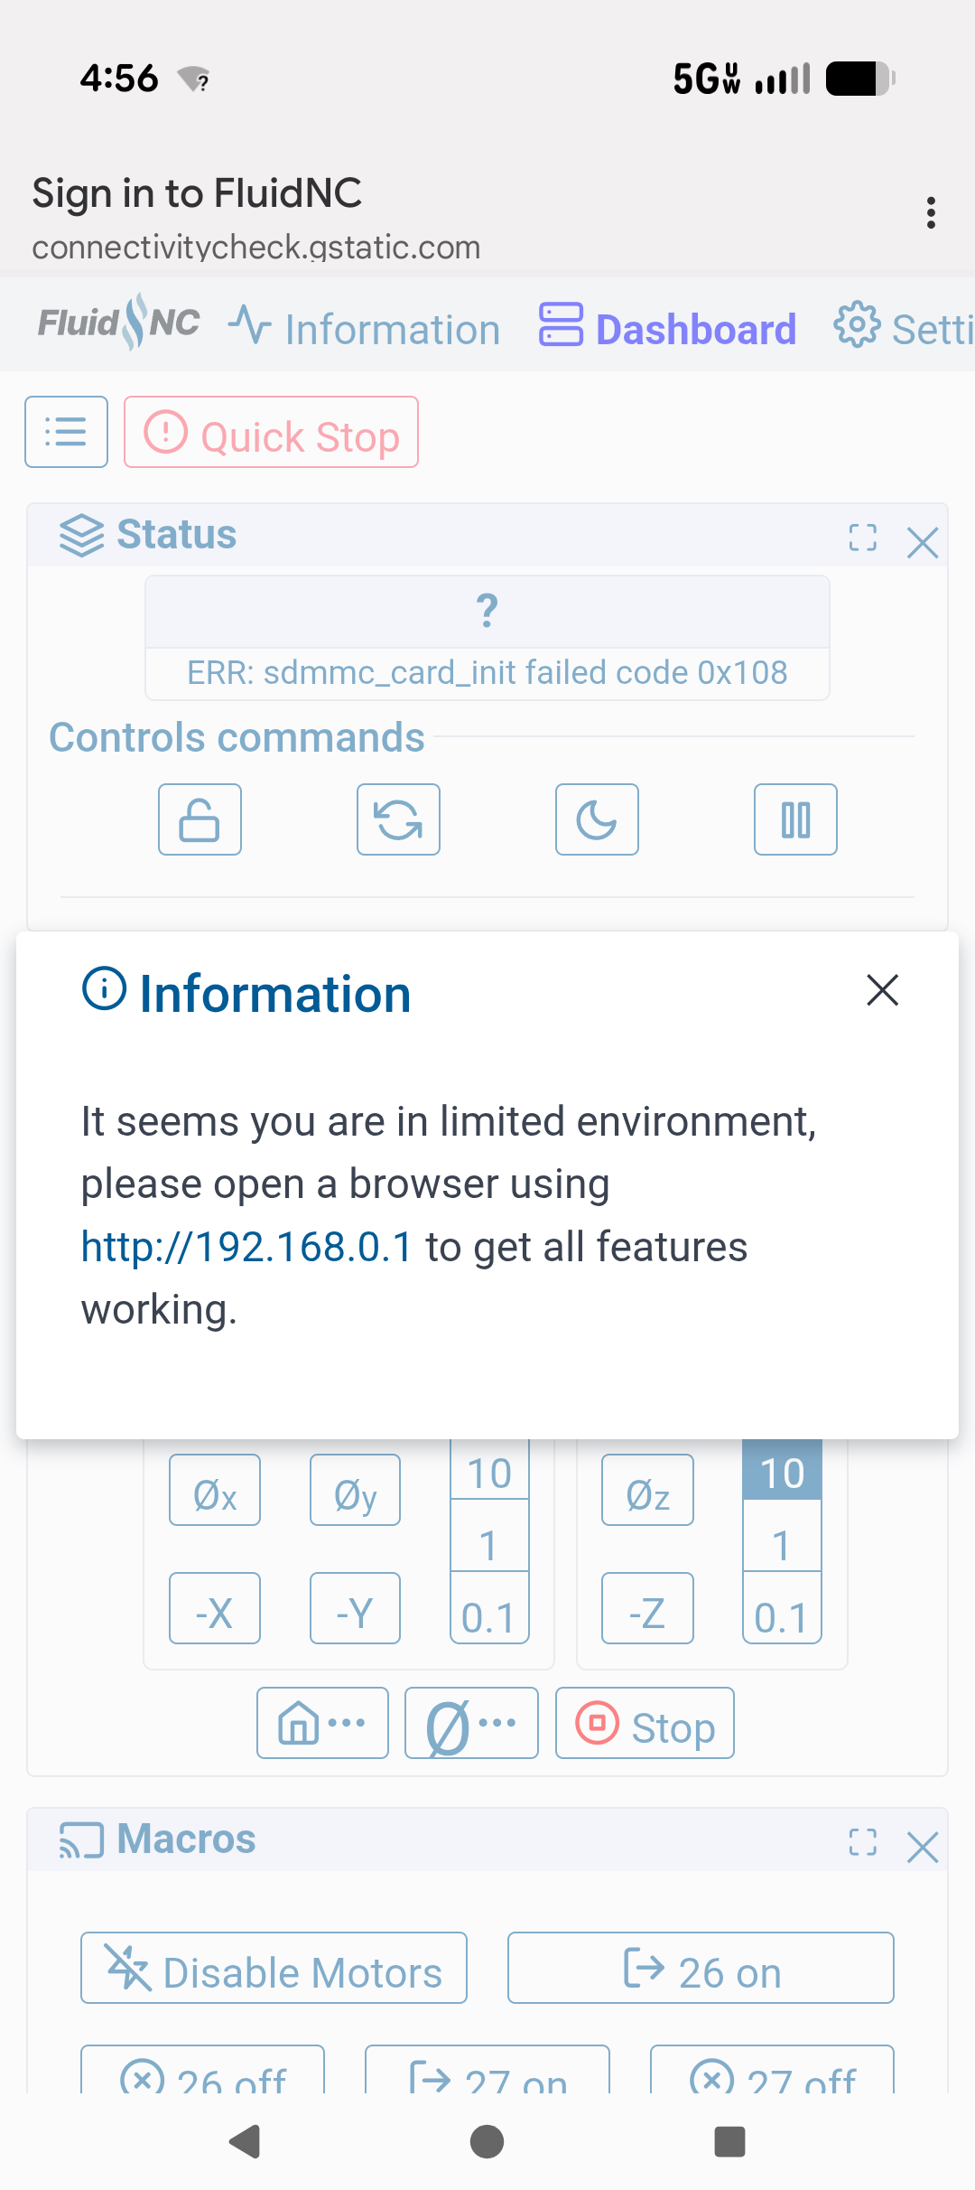Select the 1 step for XY jog
The width and height of the screenshot is (975, 2190).
click(489, 1546)
